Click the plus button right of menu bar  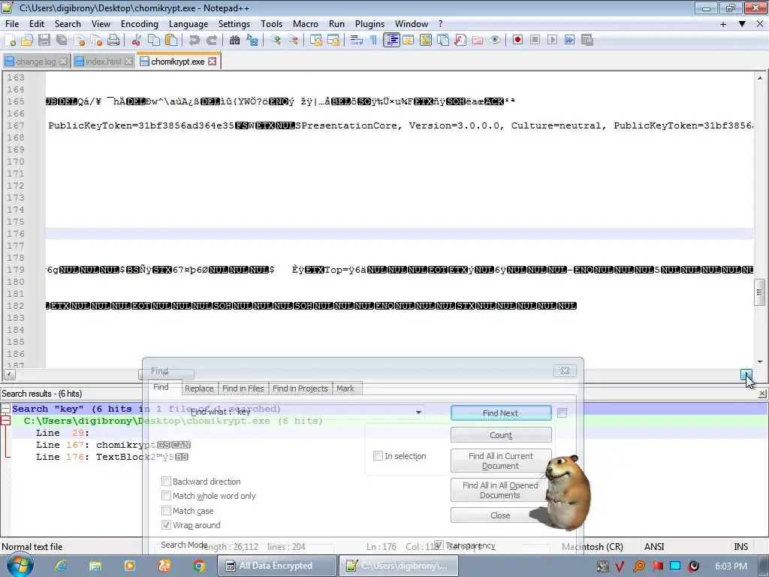pyautogui.click(x=723, y=23)
